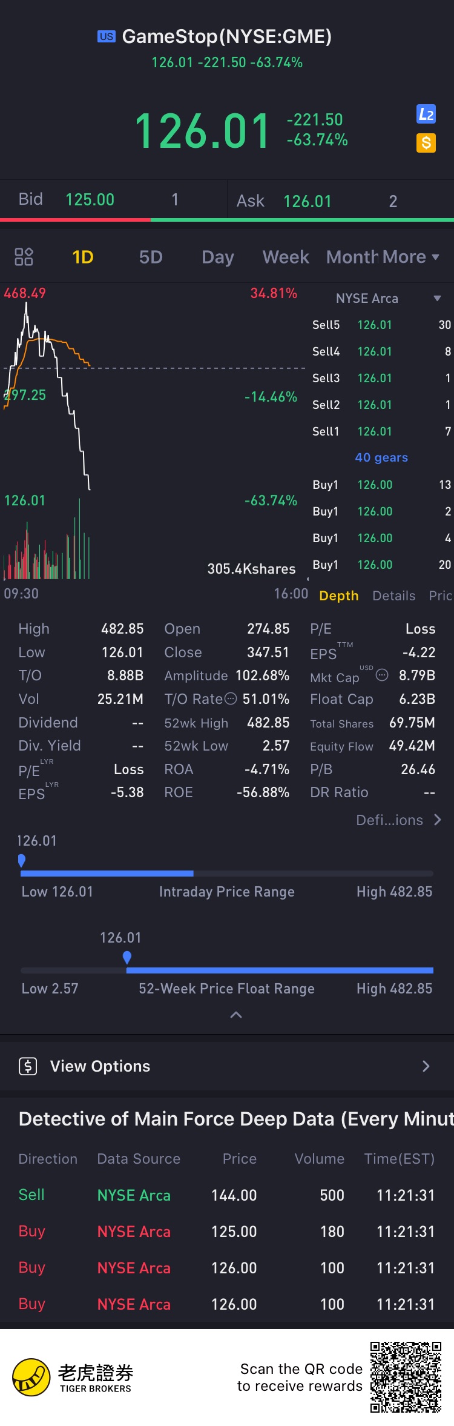
Task: Select the Sell2 order book row
Action: (381, 405)
